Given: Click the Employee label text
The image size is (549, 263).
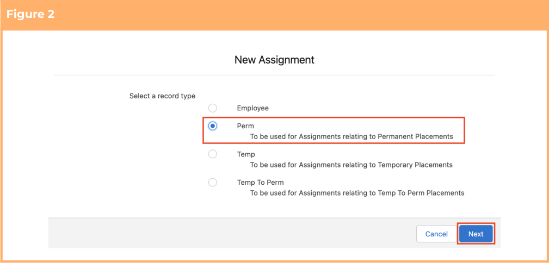Looking at the screenshot, I should (x=253, y=109).
